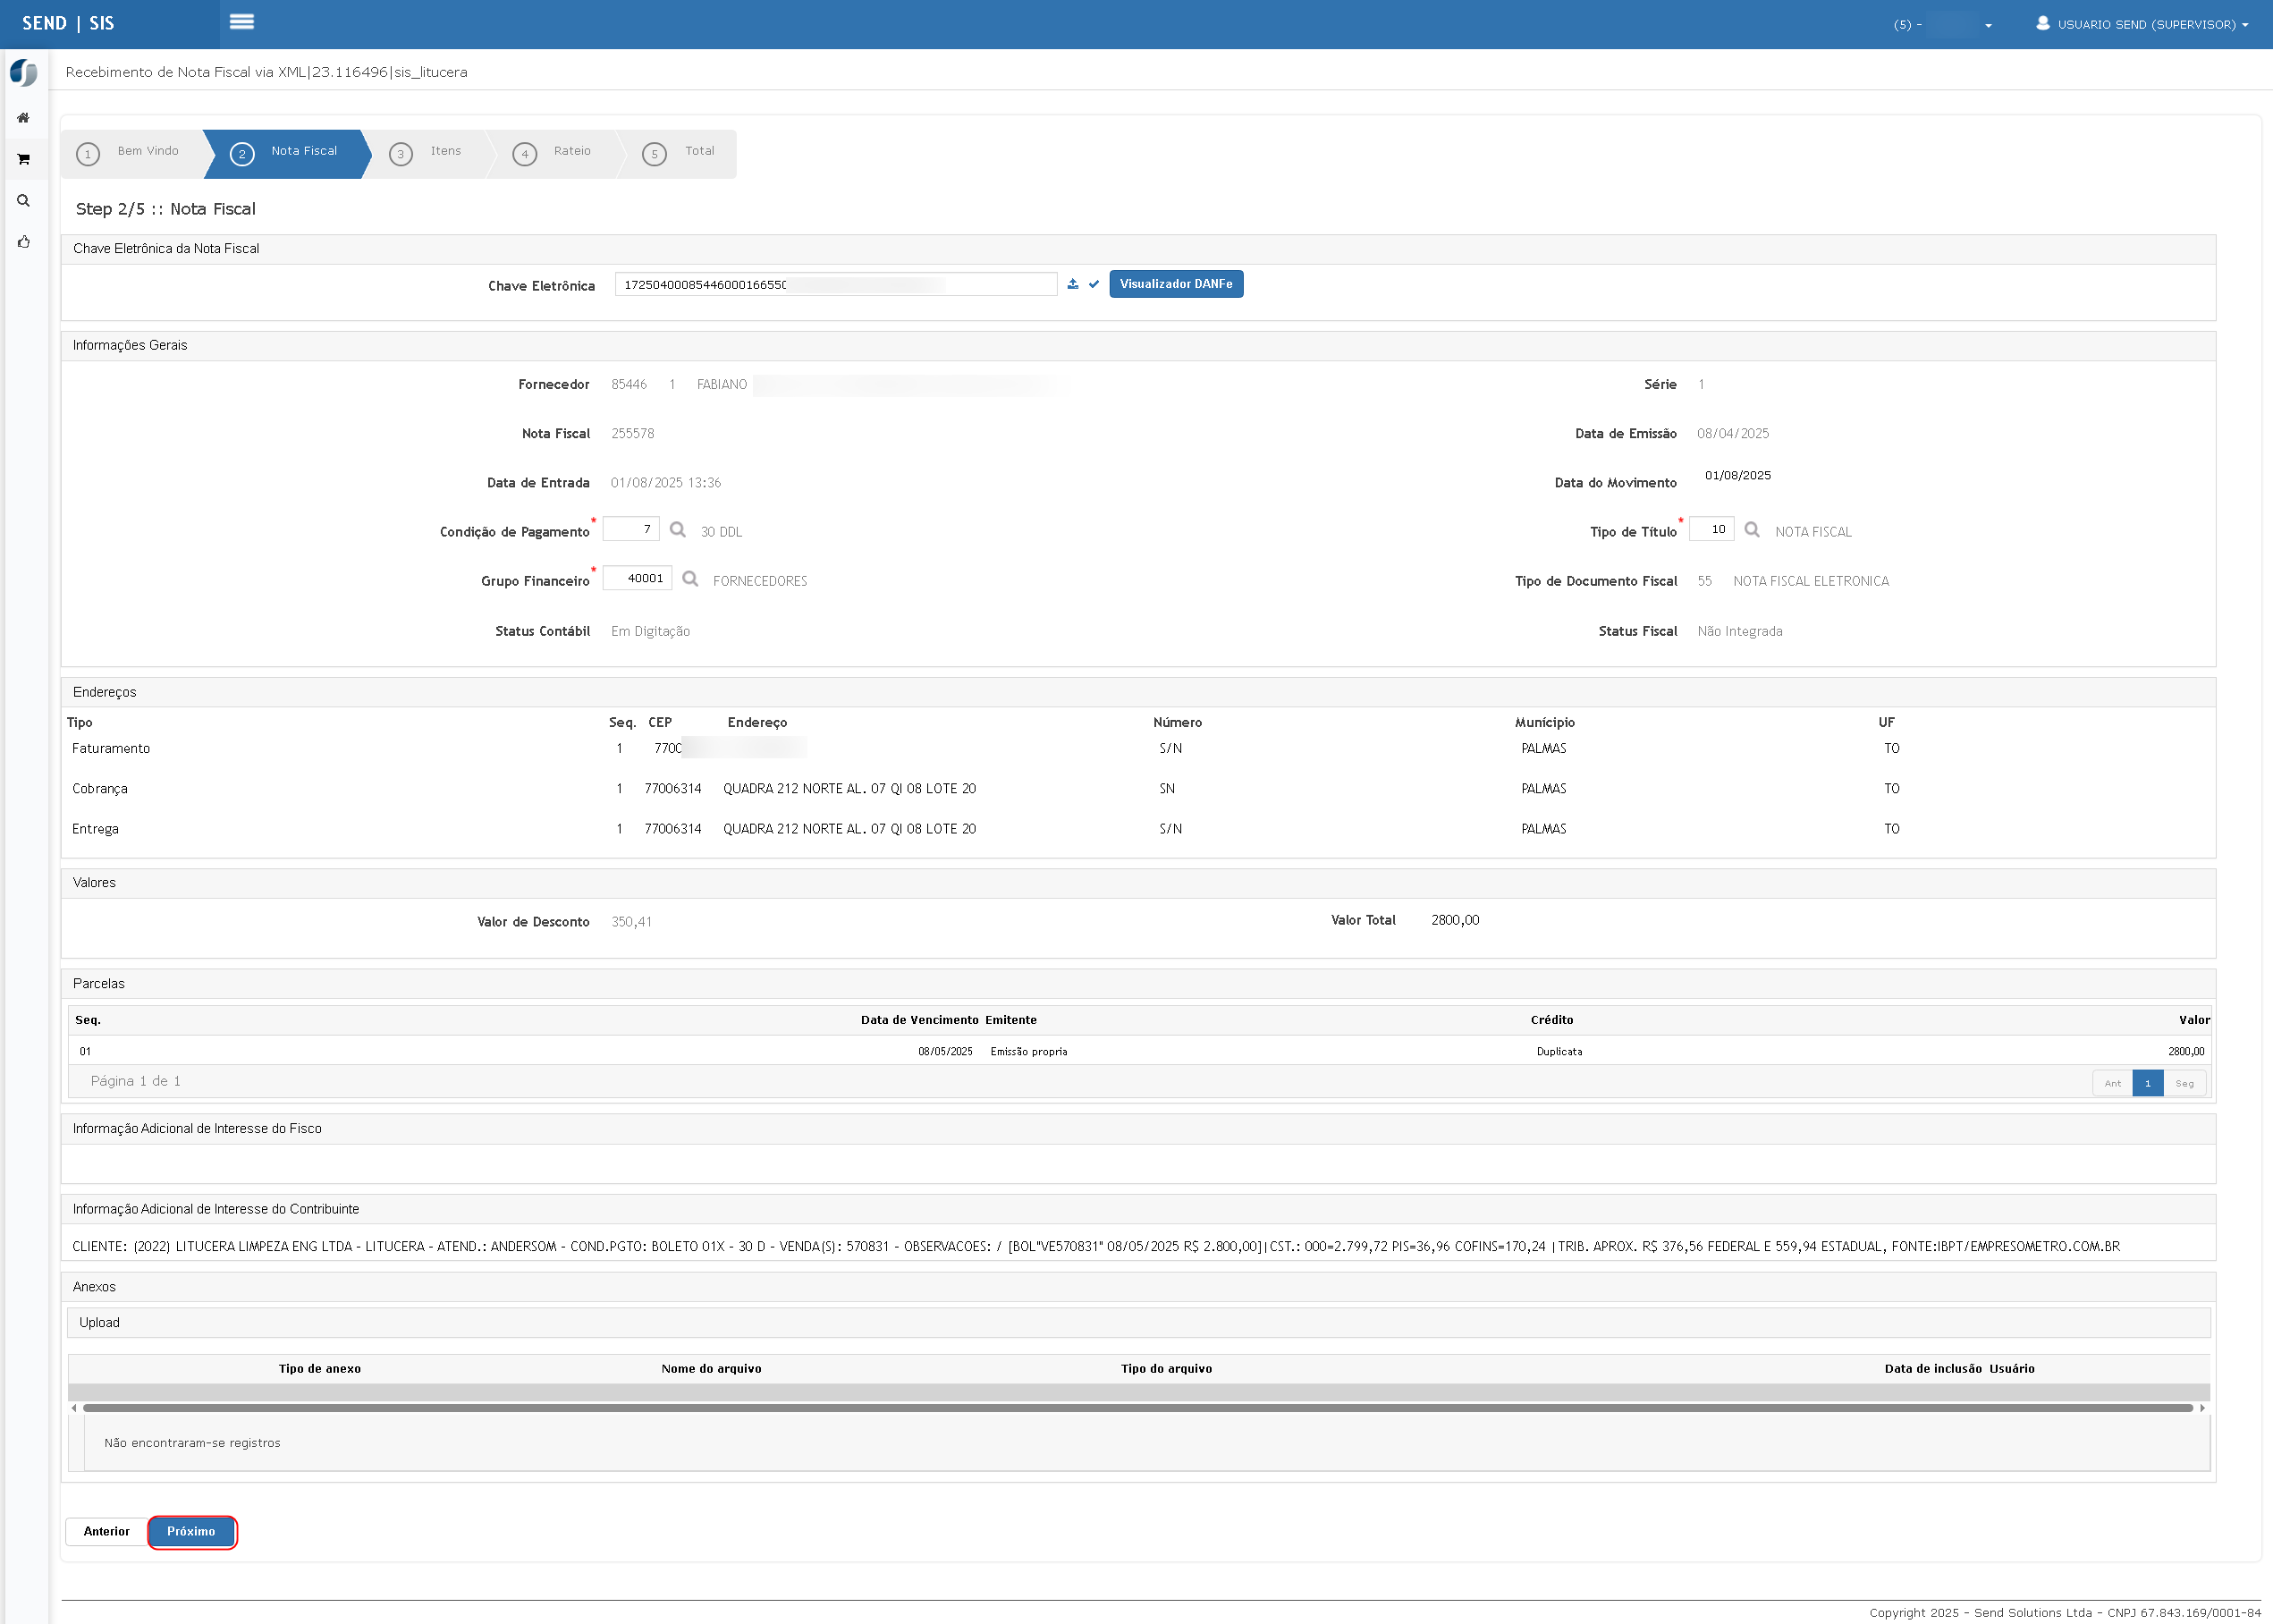
Task: Click the Chave Eletrônica da Nota Fiscal header
Action: tap(1138, 249)
